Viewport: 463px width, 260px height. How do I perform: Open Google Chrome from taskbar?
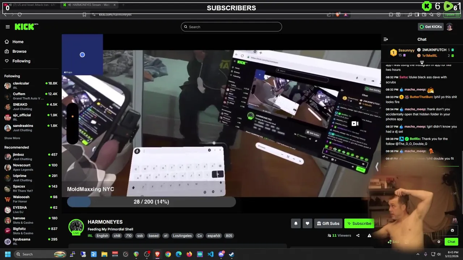168,254
